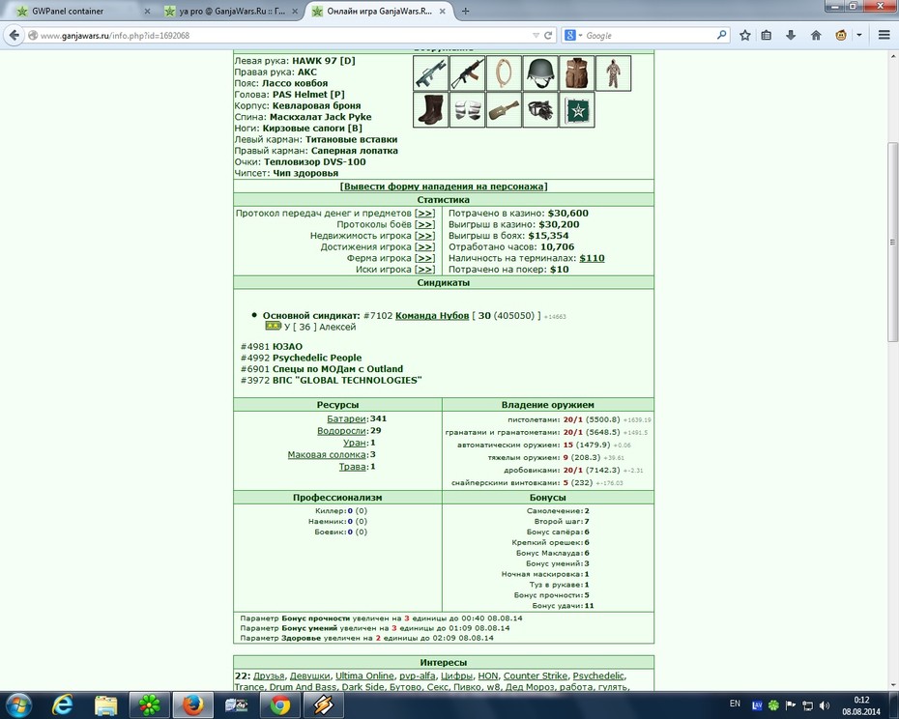Screen dimensions: 899x719
Task: Open the search engine selector dropdown
Action: (x=573, y=35)
